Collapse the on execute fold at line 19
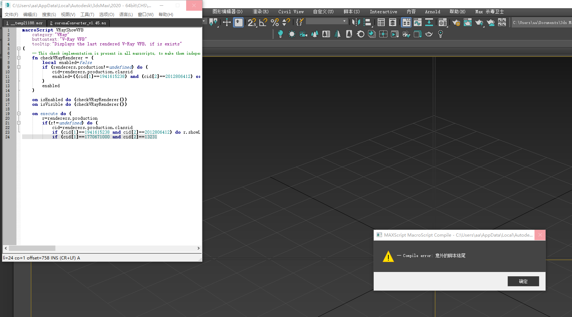Image resolution: width=572 pixels, height=317 pixels. (x=19, y=113)
